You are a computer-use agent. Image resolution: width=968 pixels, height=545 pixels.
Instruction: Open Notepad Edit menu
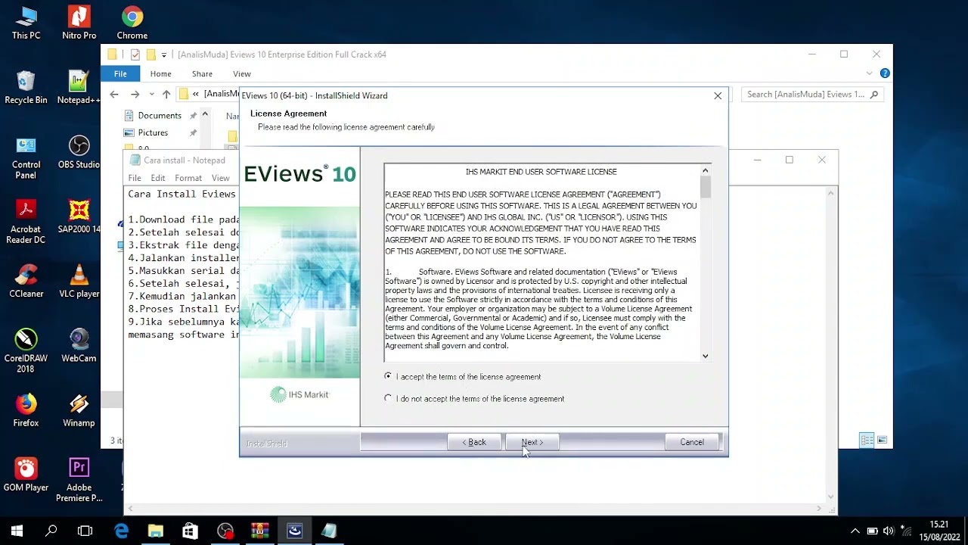tap(157, 178)
